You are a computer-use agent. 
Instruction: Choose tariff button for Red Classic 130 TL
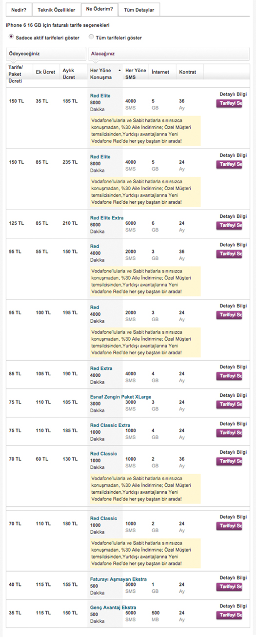[x=229, y=461]
